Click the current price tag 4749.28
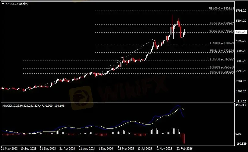The image size is (248, 152). (241, 32)
